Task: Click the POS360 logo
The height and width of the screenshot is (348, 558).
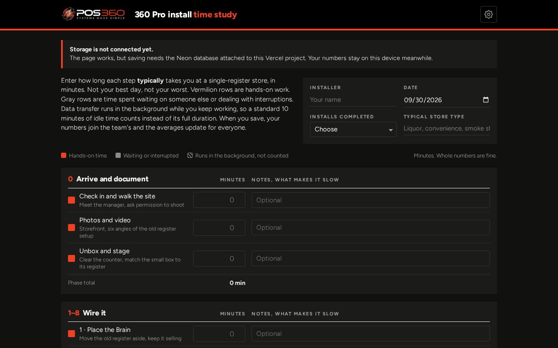Action: tap(93, 14)
